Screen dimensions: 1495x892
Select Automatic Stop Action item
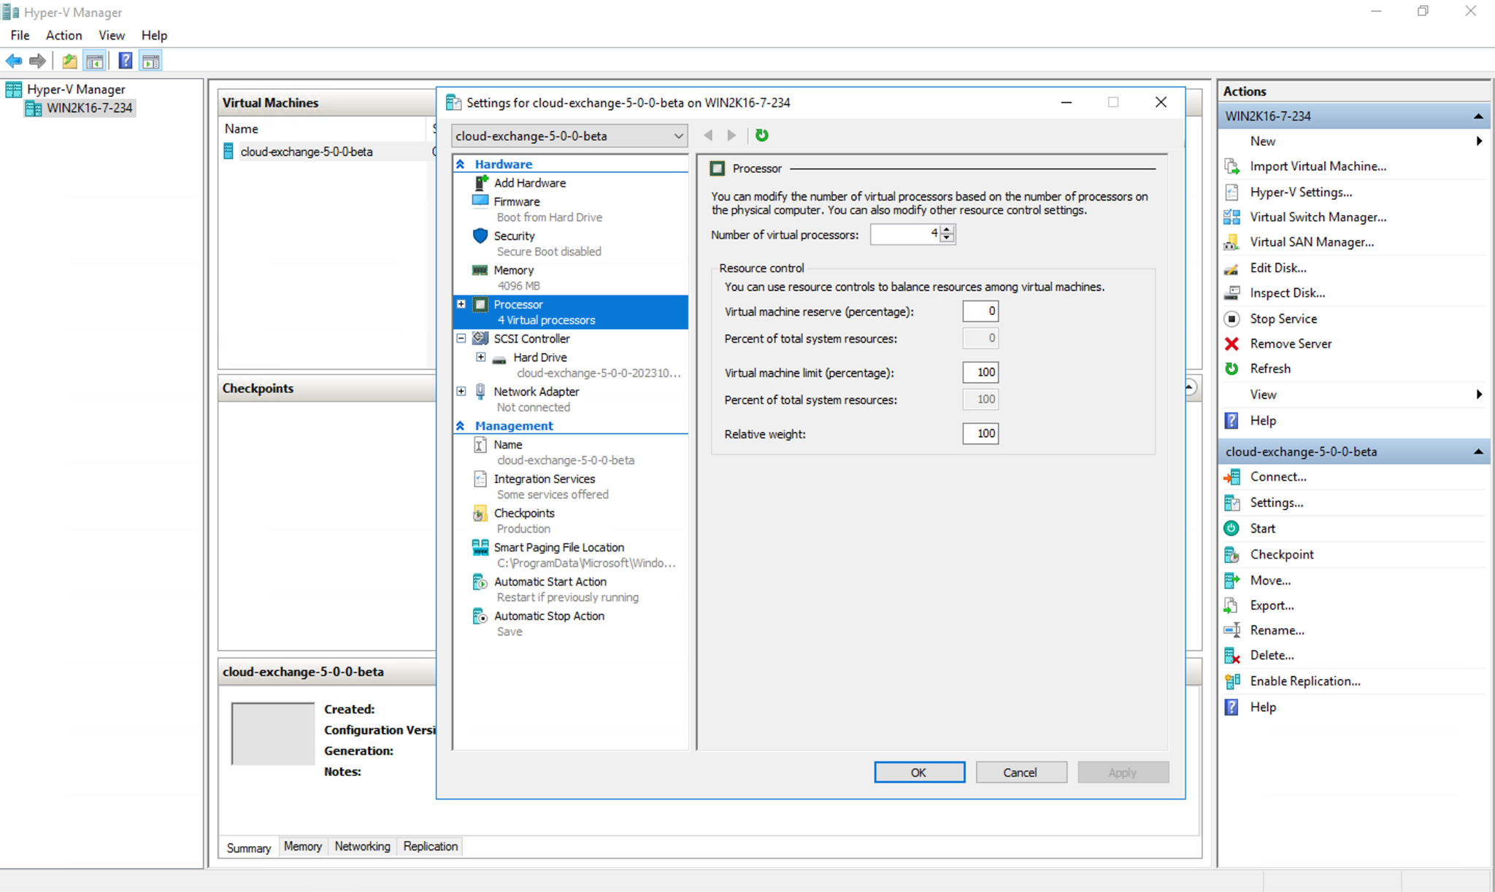(x=549, y=616)
